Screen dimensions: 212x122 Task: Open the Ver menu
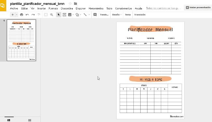[x=33, y=8]
